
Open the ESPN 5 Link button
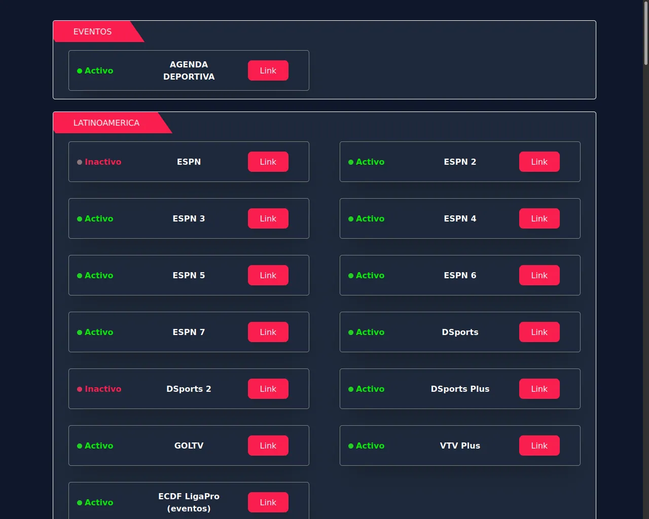268,275
